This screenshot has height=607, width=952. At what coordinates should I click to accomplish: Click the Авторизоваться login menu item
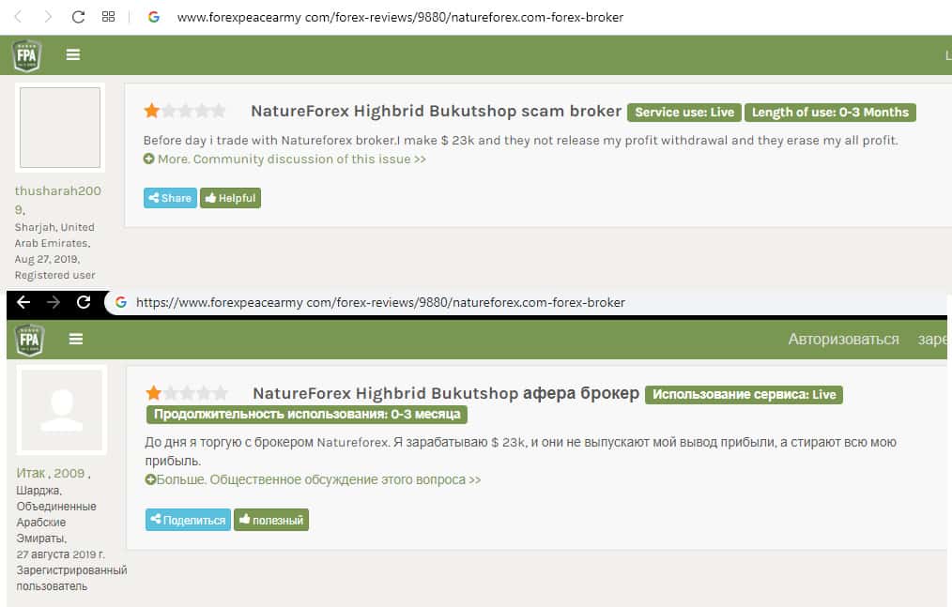pos(843,340)
